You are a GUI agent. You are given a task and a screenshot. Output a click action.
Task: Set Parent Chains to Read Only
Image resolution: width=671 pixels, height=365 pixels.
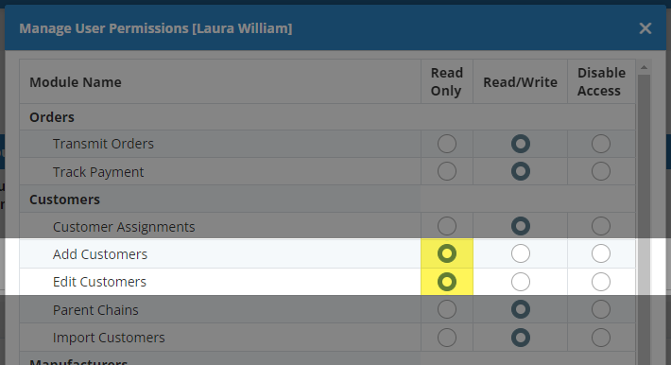447,309
